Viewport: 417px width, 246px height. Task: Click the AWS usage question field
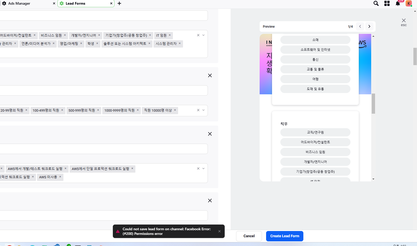click(104, 149)
